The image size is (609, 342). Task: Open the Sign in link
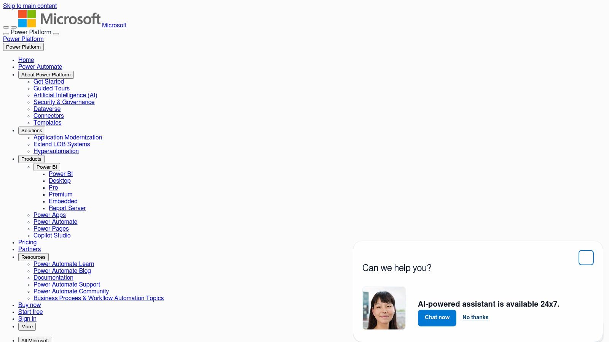pos(27,319)
